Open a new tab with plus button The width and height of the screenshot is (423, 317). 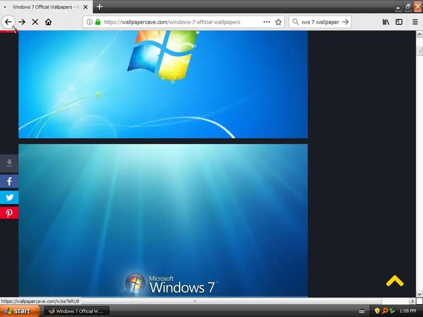[99, 7]
